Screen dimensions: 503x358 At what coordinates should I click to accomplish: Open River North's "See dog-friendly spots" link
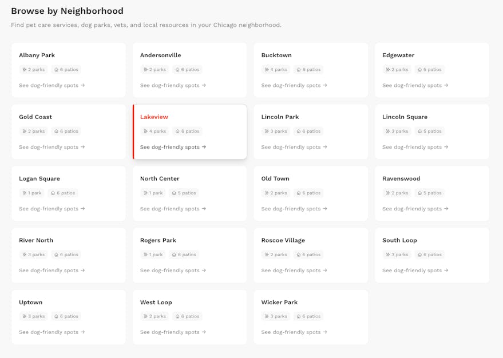52,271
